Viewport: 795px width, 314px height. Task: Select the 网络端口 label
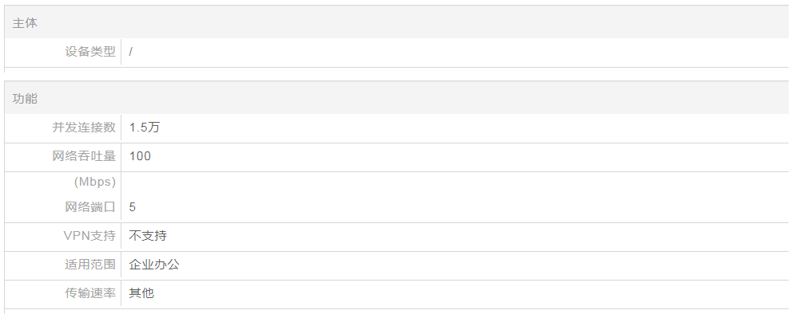90,206
